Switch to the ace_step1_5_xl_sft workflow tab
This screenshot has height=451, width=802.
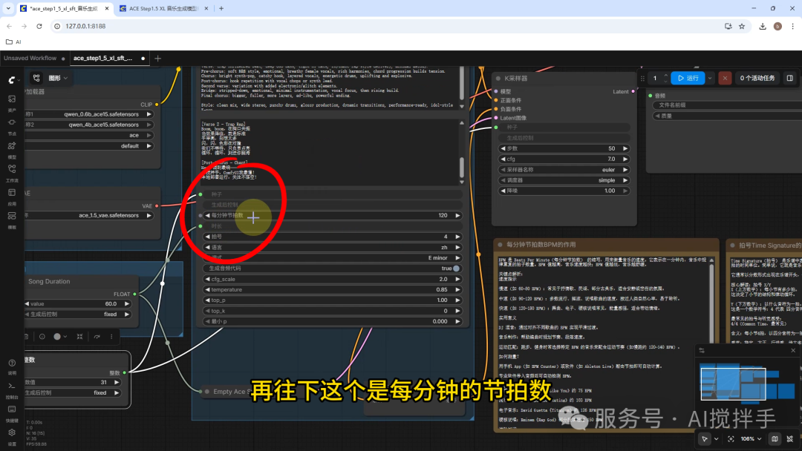coord(102,58)
